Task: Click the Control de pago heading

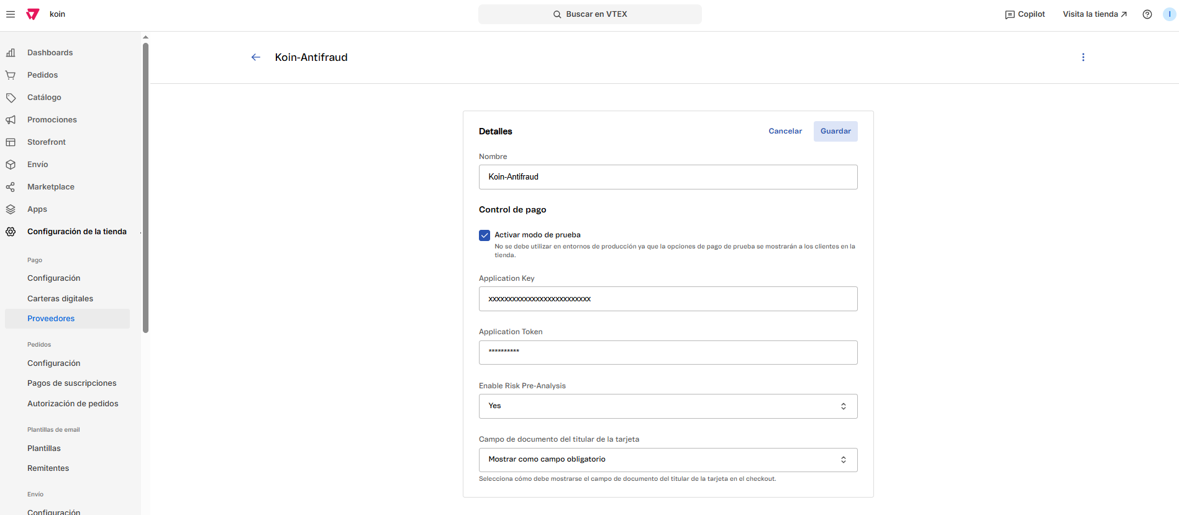Action: tap(512, 210)
